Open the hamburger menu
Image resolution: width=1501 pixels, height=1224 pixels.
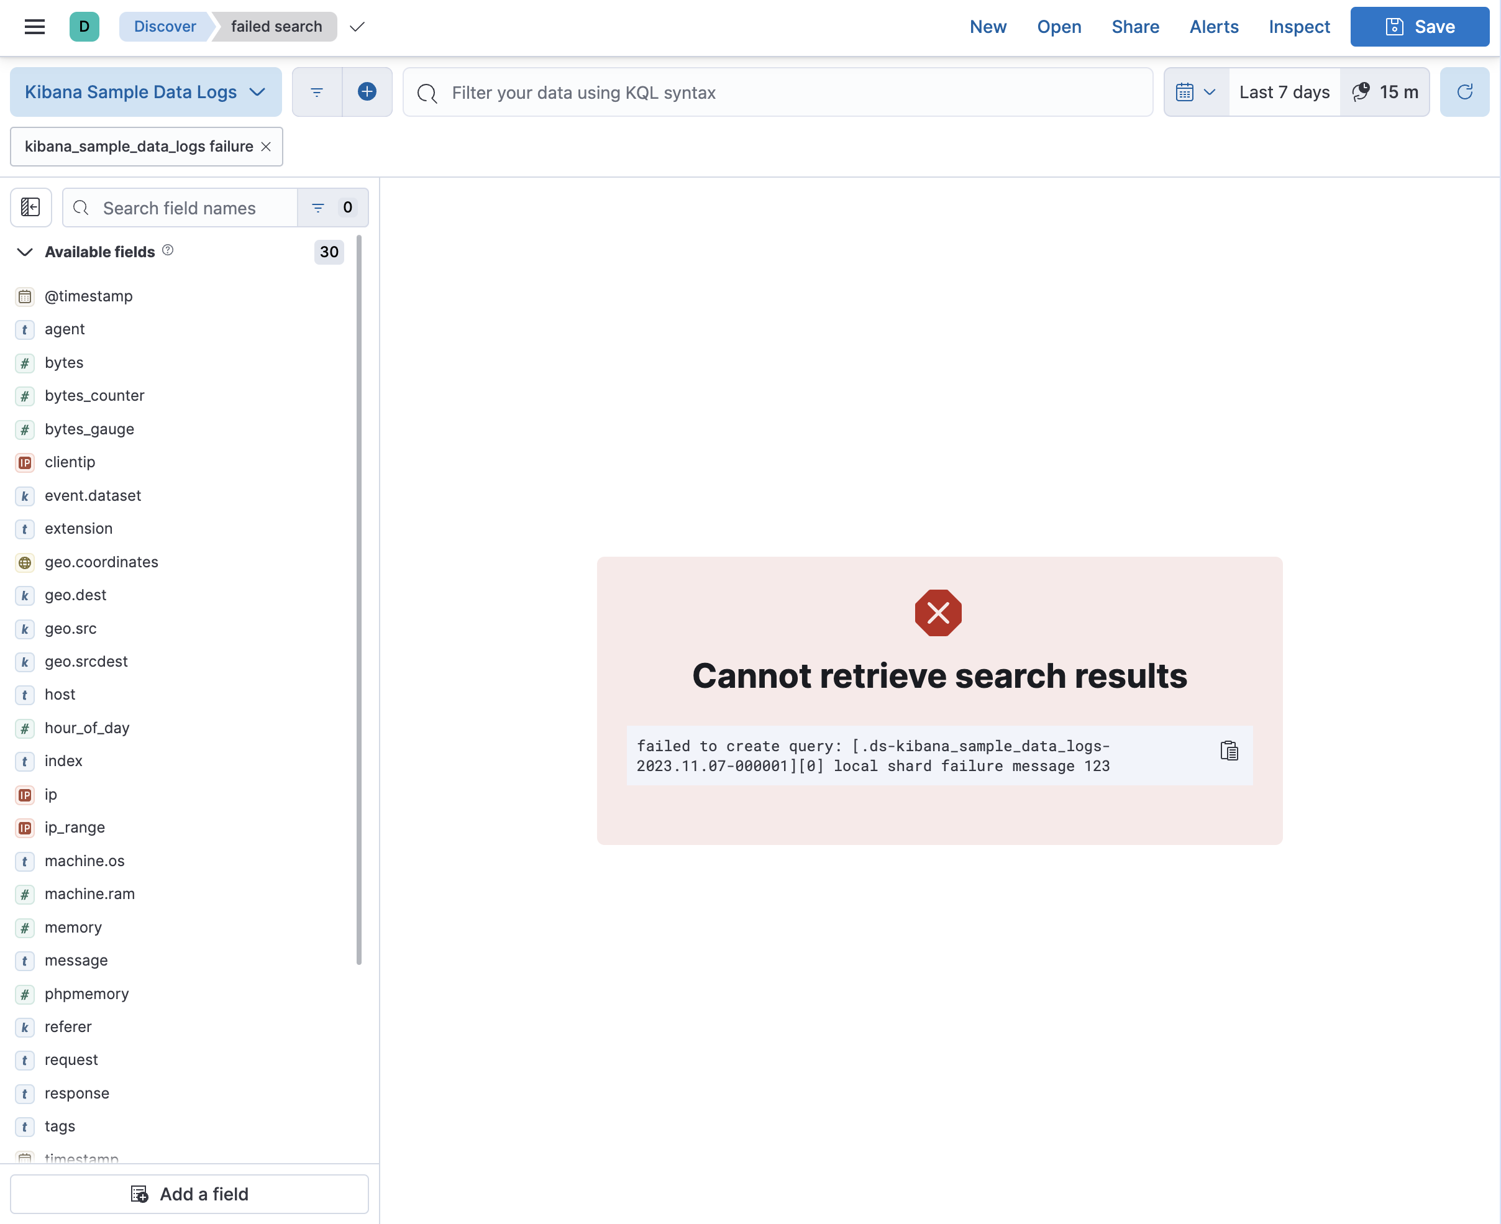pyautogui.click(x=35, y=27)
